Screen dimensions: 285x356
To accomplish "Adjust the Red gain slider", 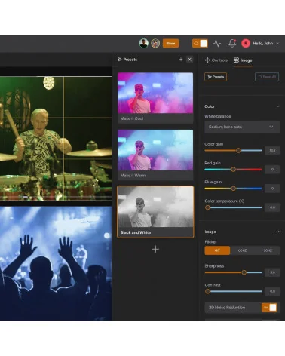I will pos(233,169).
